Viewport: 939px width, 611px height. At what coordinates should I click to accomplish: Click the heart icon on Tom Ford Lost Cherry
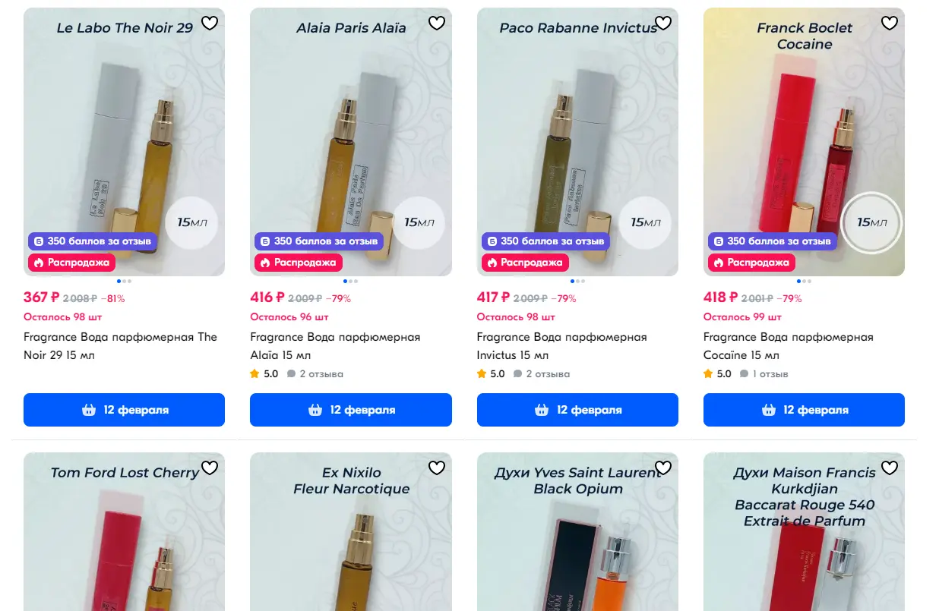210,468
